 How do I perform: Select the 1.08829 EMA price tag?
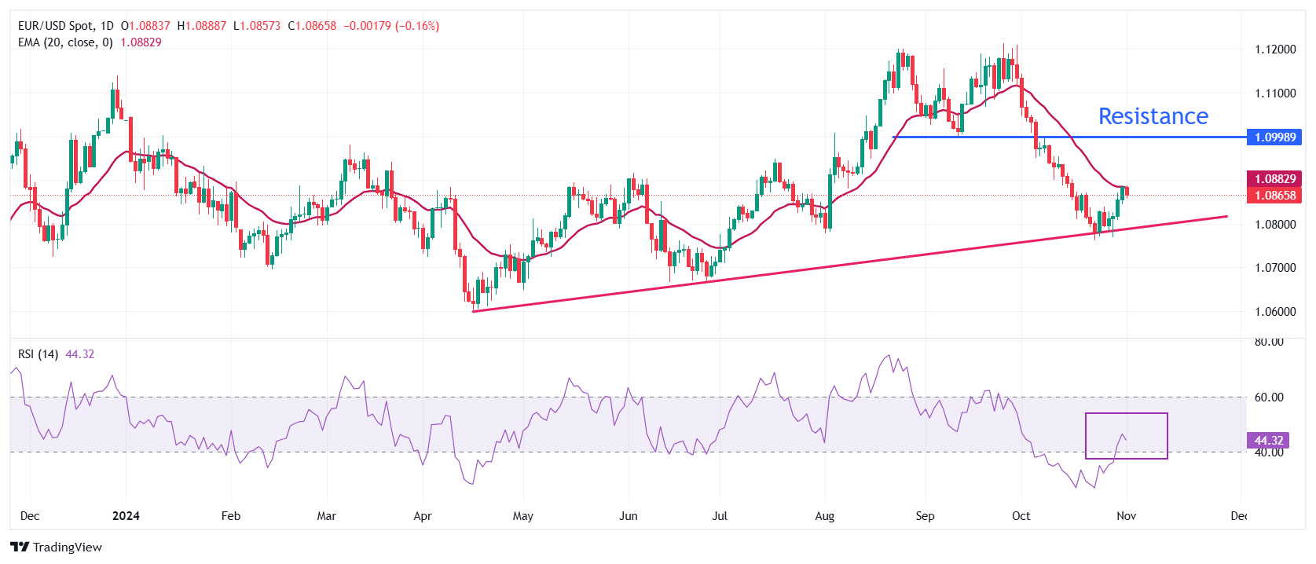tap(1274, 179)
